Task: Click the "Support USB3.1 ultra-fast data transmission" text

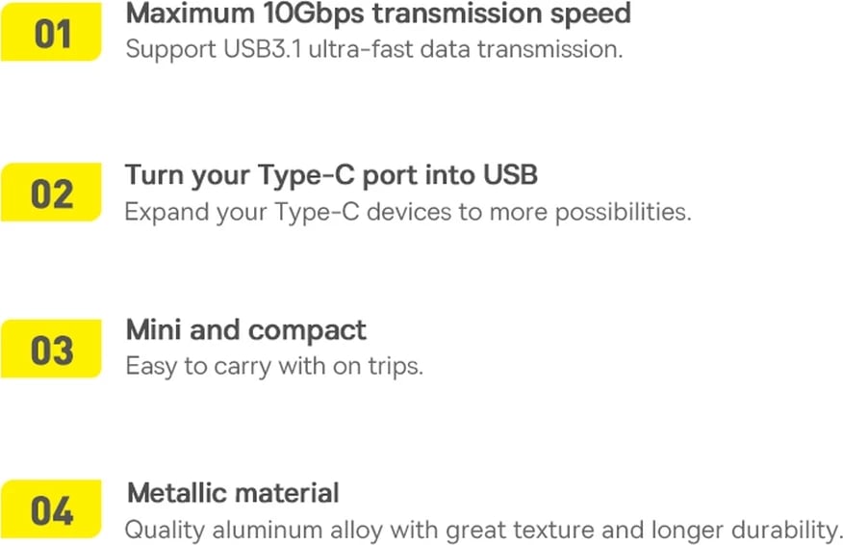Action: pyautogui.click(x=373, y=49)
